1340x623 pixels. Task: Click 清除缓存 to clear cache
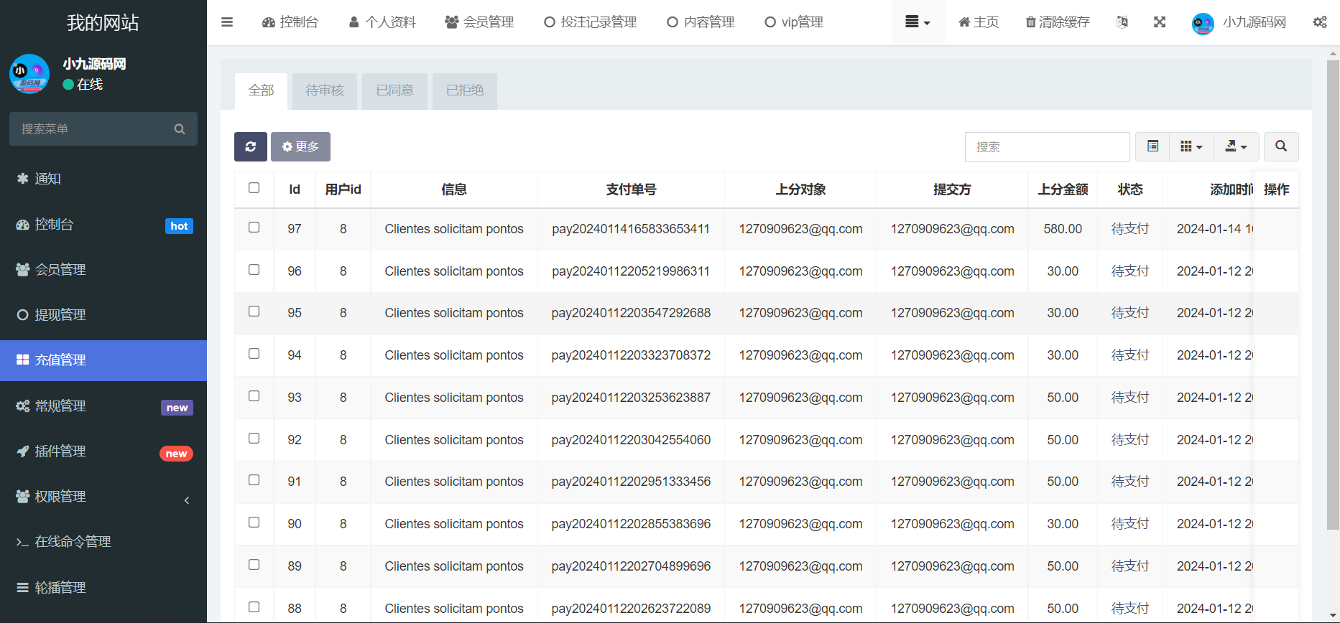point(1058,22)
